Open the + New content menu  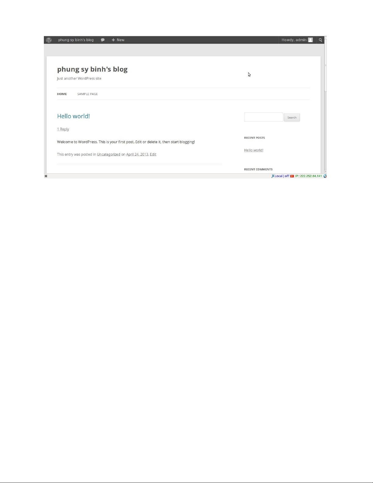tap(118, 40)
